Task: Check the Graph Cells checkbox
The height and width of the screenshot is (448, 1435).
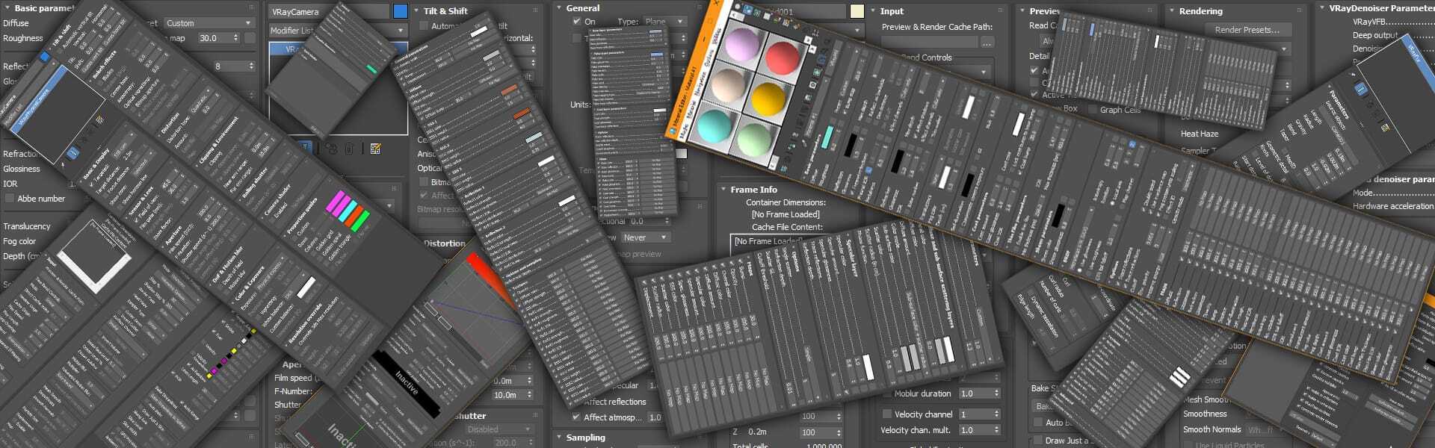Action: click(1093, 110)
